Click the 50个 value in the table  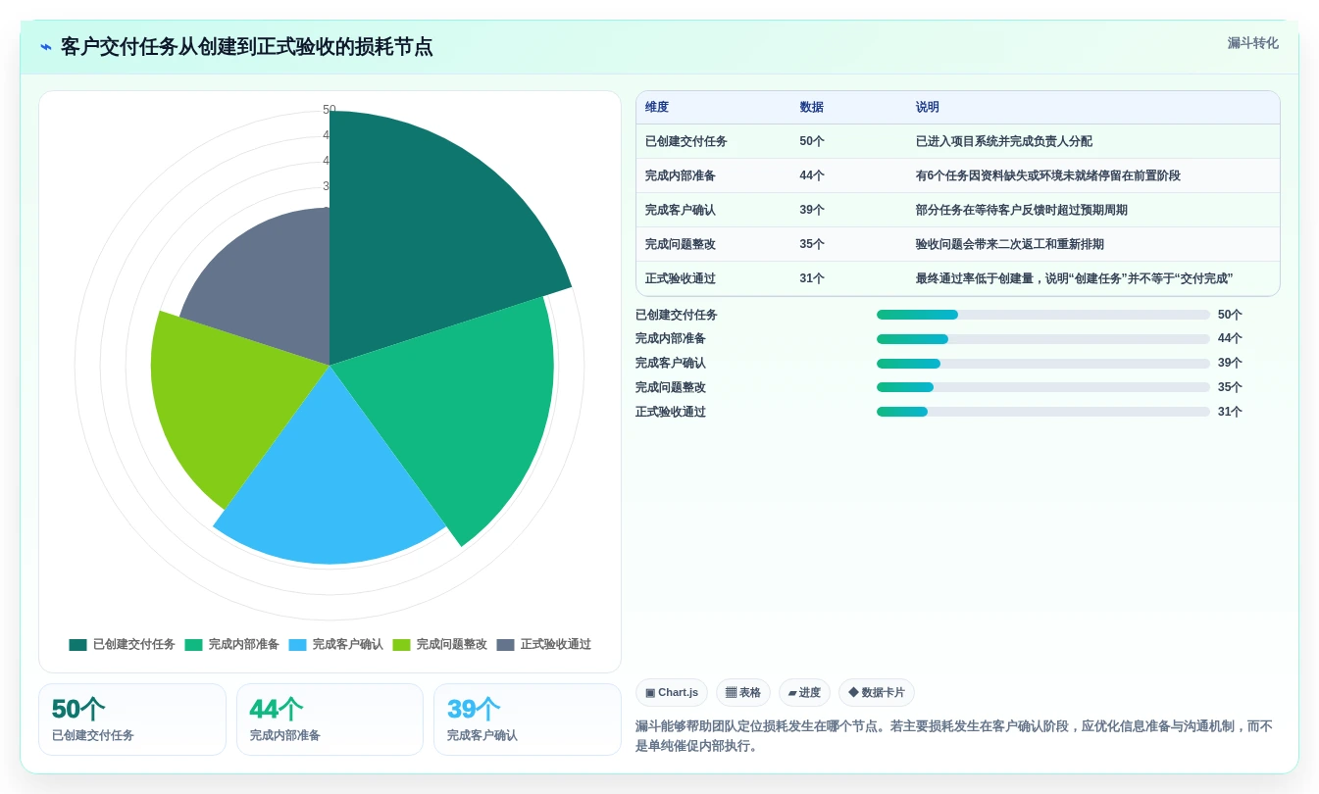click(x=812, y=141)
